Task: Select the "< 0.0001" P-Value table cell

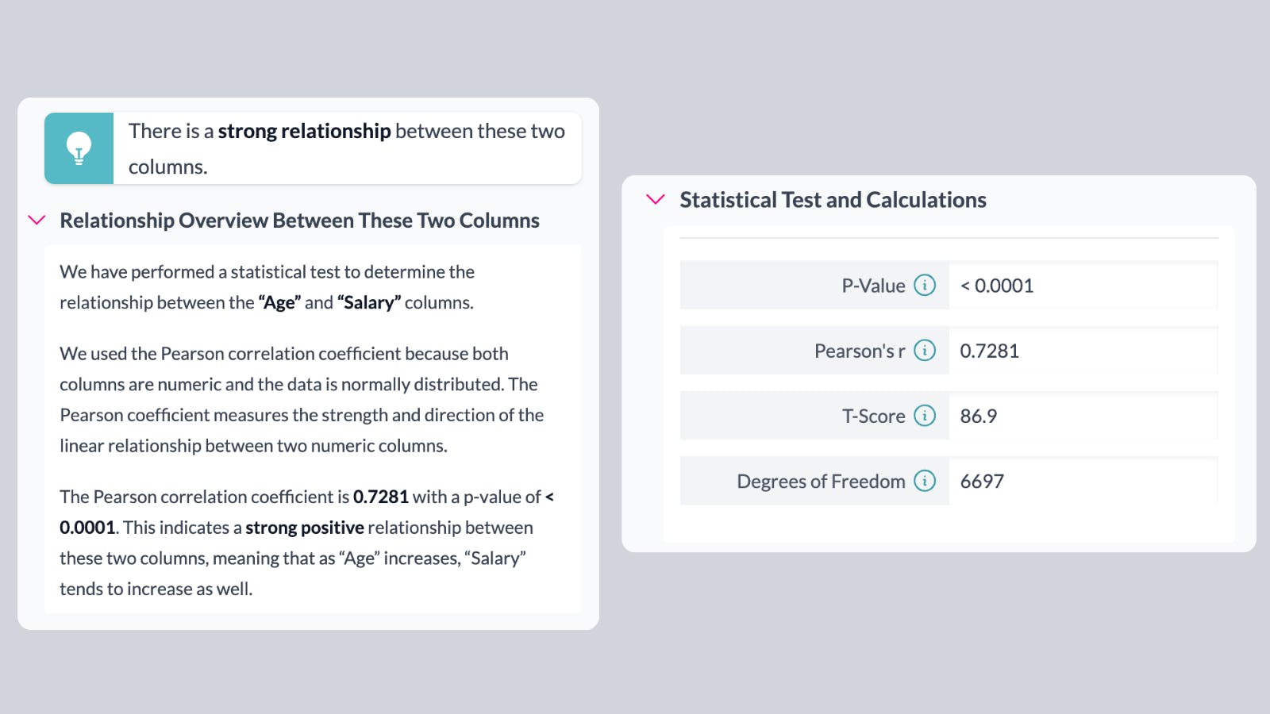Action: [997, 286]
